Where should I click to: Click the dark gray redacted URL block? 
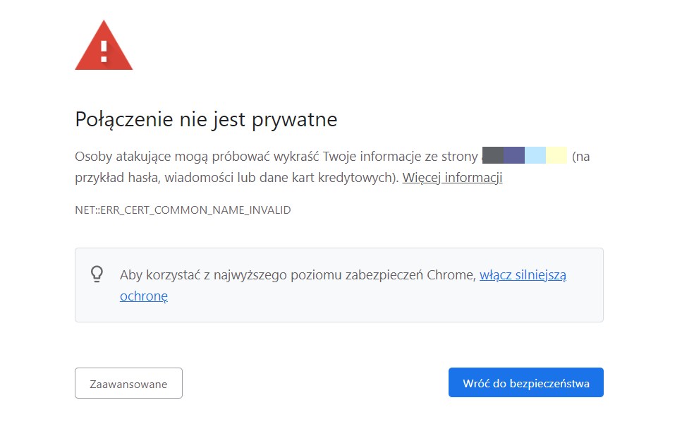click(493, 156)
